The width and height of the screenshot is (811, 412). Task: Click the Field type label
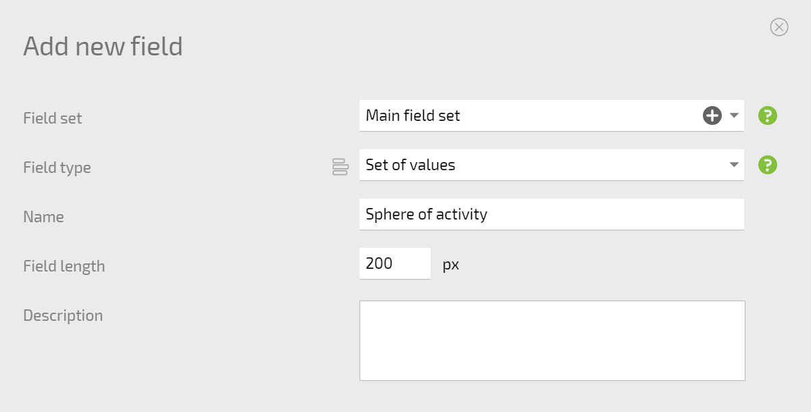tap(57, 168)
